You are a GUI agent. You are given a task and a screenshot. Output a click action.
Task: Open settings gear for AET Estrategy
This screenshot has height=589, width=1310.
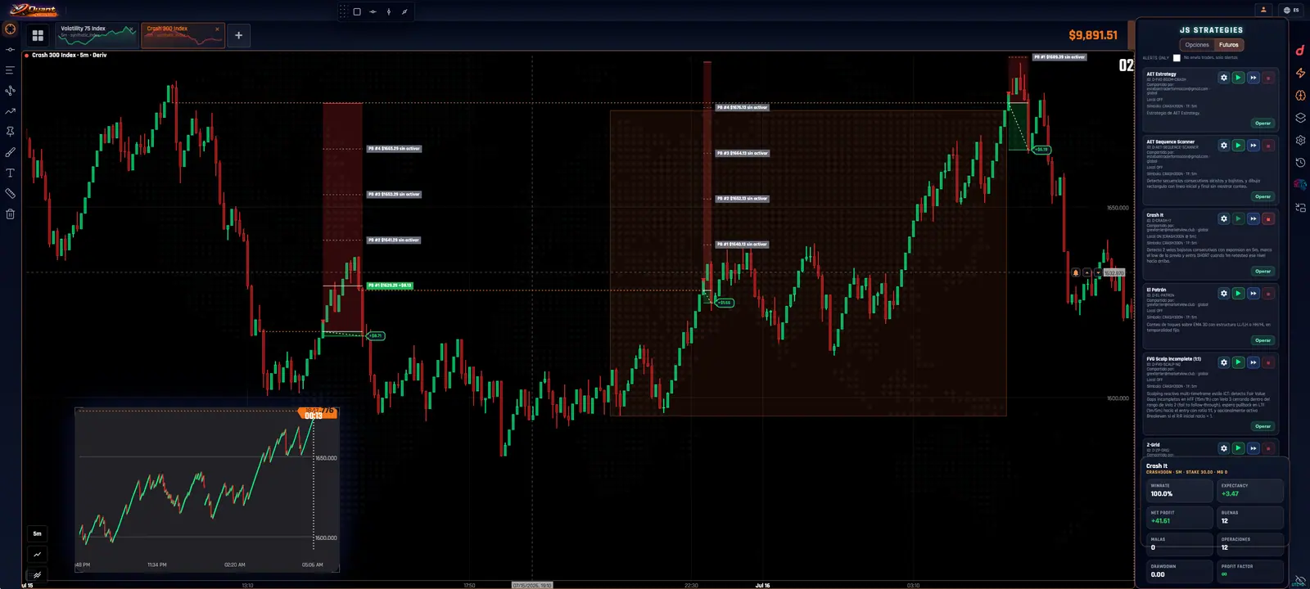[1223, 78]
